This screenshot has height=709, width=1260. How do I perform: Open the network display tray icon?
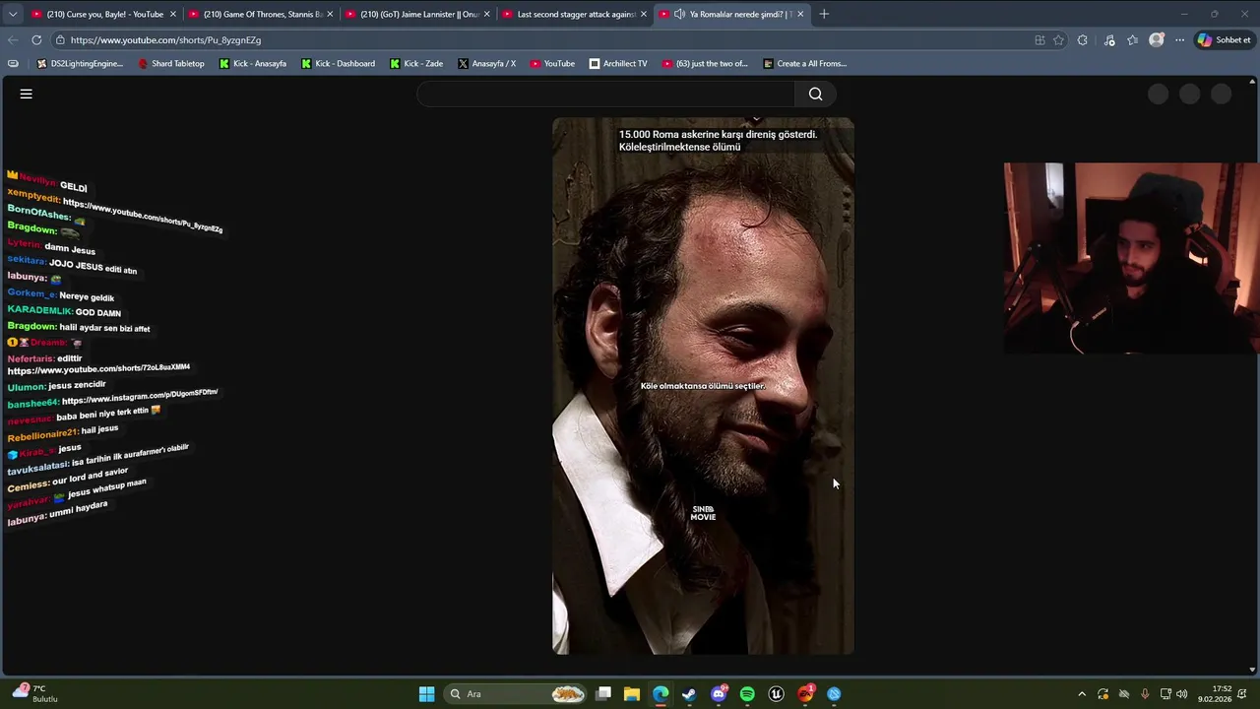tap(1165, 694)
